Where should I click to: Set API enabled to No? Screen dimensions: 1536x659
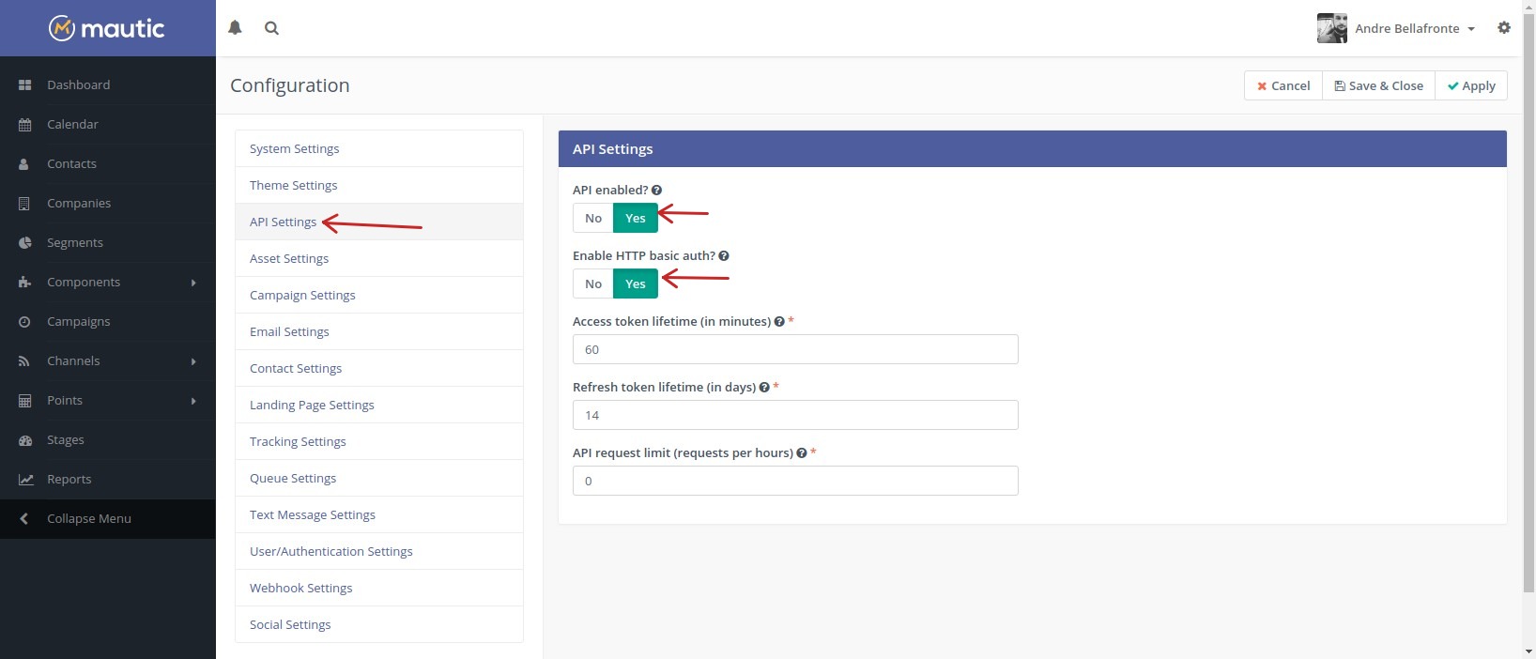(x=593, y=218)
